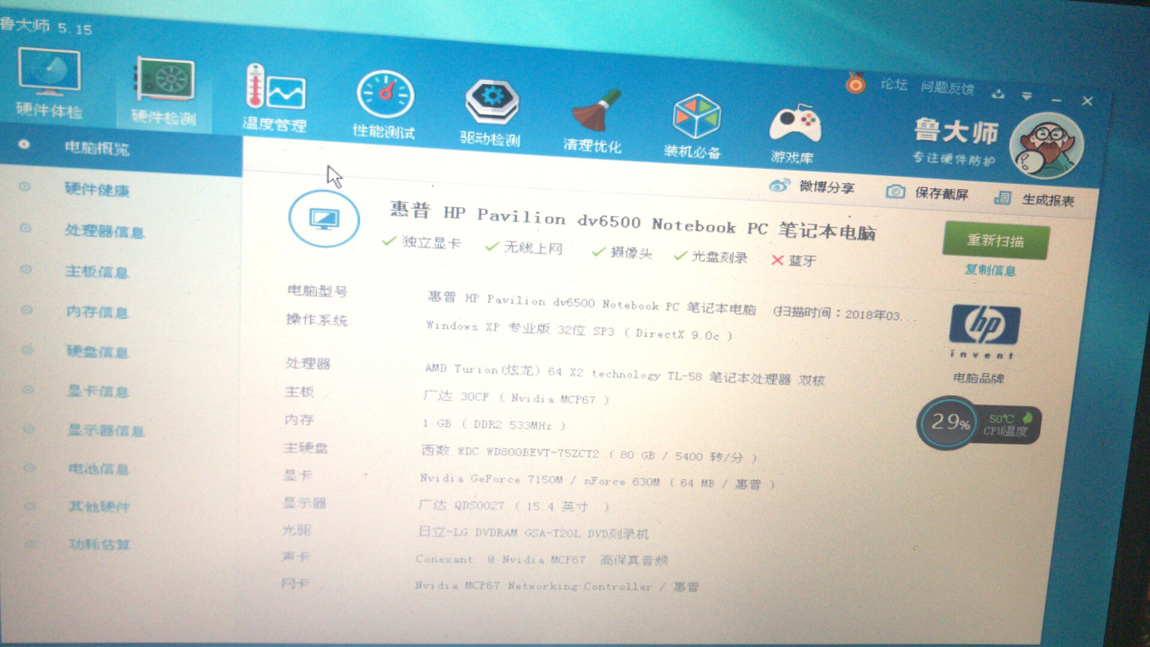Screen dimensions: 1150x647
Task: Click the green 重新扫描 rescan button
Action: (995, 240)
